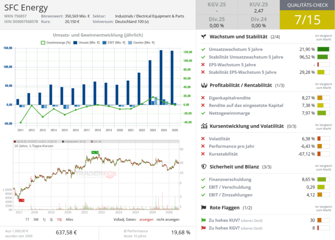The image size is (335, 240).
Task: Click nicht anzeigen for adjusted data
Action: pos(167,219)
